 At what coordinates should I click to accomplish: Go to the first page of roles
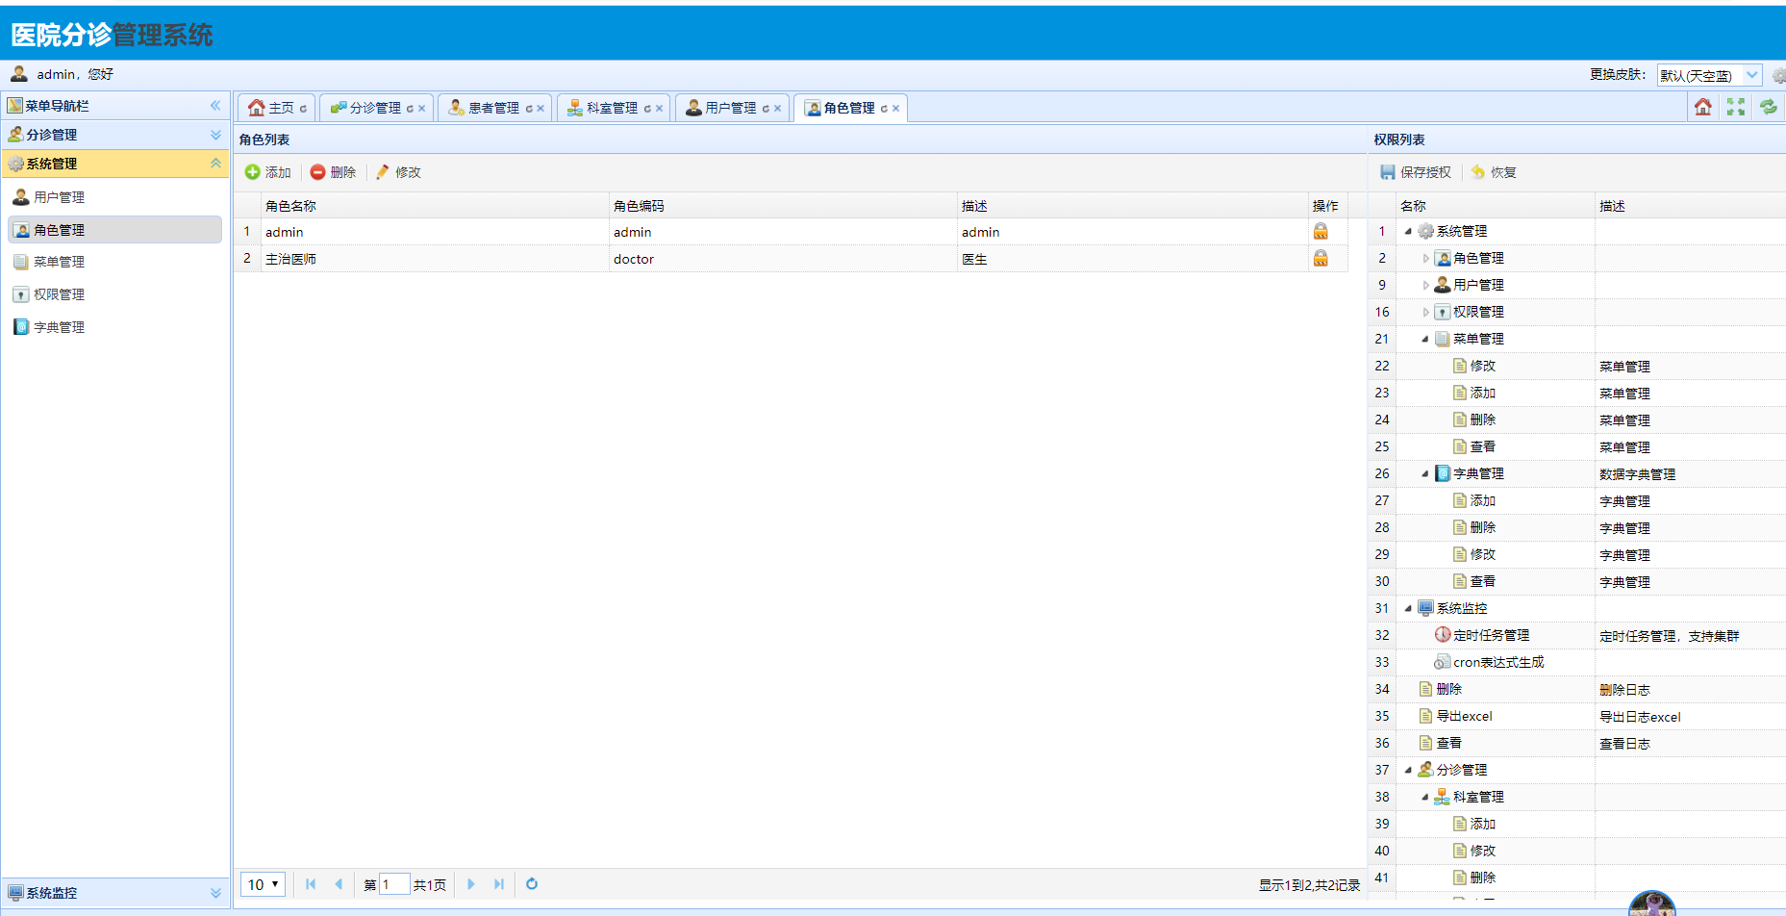coord(311,883)
